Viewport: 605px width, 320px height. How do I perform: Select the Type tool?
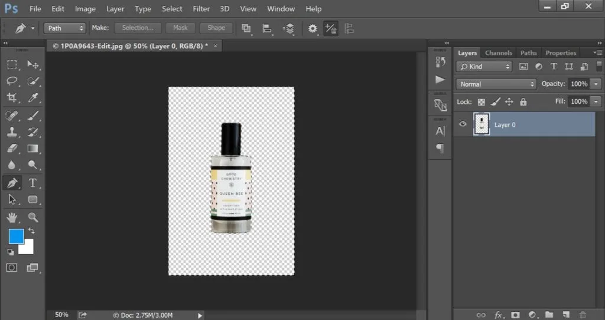tap(33, 183)
